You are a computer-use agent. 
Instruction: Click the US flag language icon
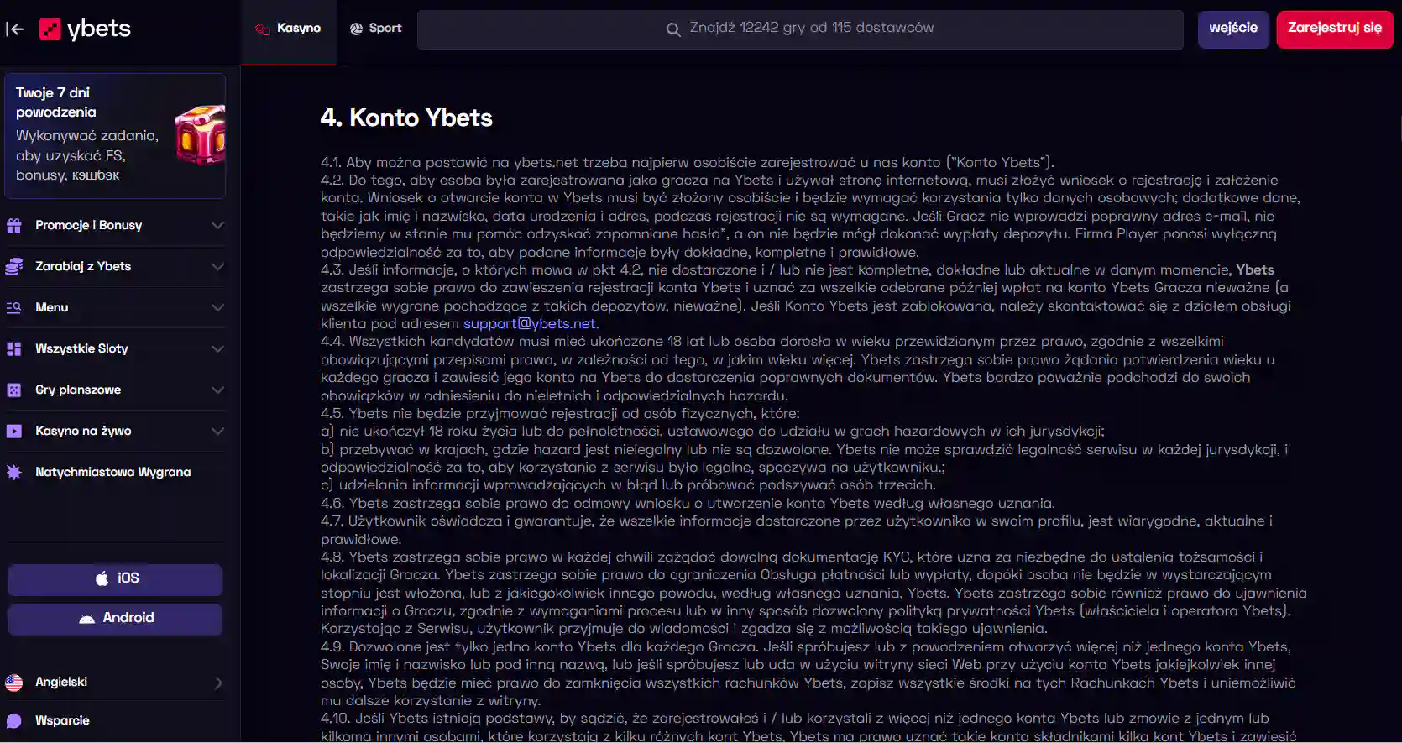pos(13,683)
